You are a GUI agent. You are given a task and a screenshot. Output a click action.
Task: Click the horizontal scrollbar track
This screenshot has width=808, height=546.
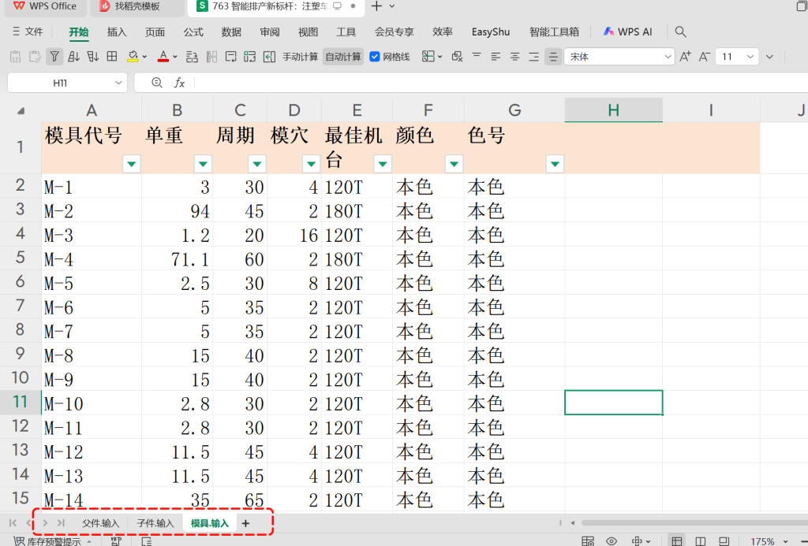[694, 523]
